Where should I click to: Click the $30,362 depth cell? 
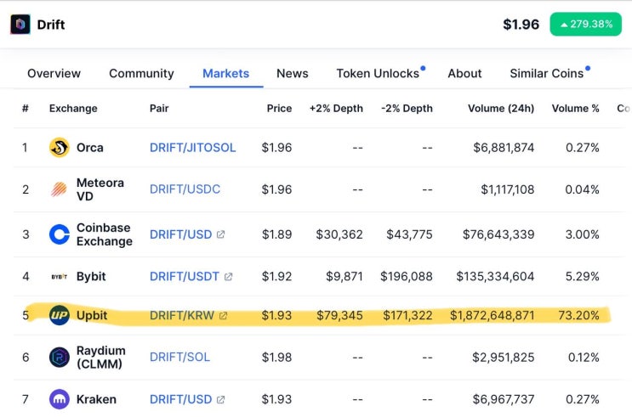339,234
